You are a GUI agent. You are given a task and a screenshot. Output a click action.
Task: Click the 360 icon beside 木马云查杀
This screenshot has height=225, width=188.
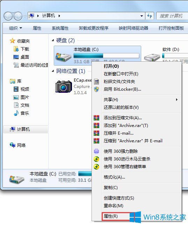96,159
